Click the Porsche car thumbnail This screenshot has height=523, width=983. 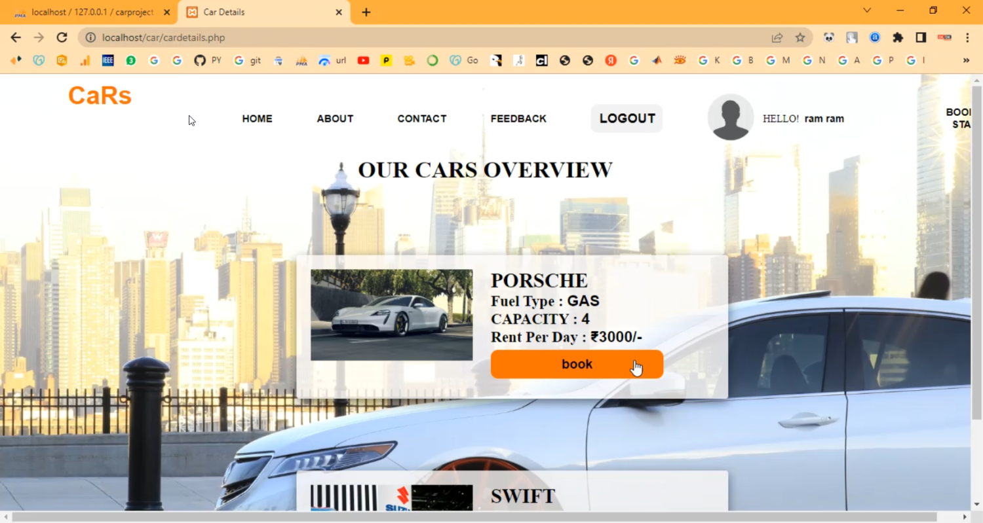click(x=391, y=315)
